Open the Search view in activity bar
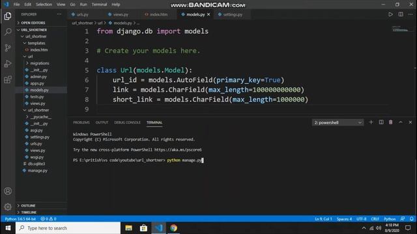The width and height of the screenshot is (417, 234). point(8,32)
